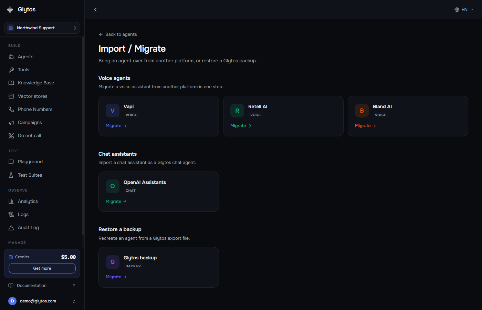Open the Do not call list
Image resolution: width=482 pixels, height=310 pixels.
[x=42, y=136]
